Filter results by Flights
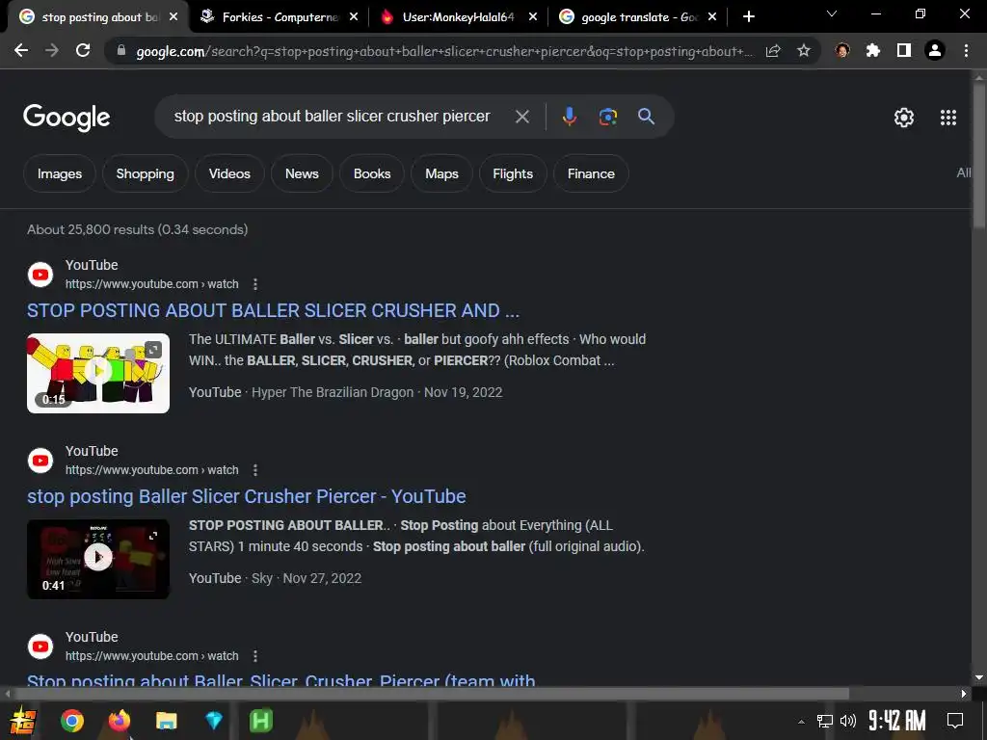The image size is (987, 740). [513, 173]
